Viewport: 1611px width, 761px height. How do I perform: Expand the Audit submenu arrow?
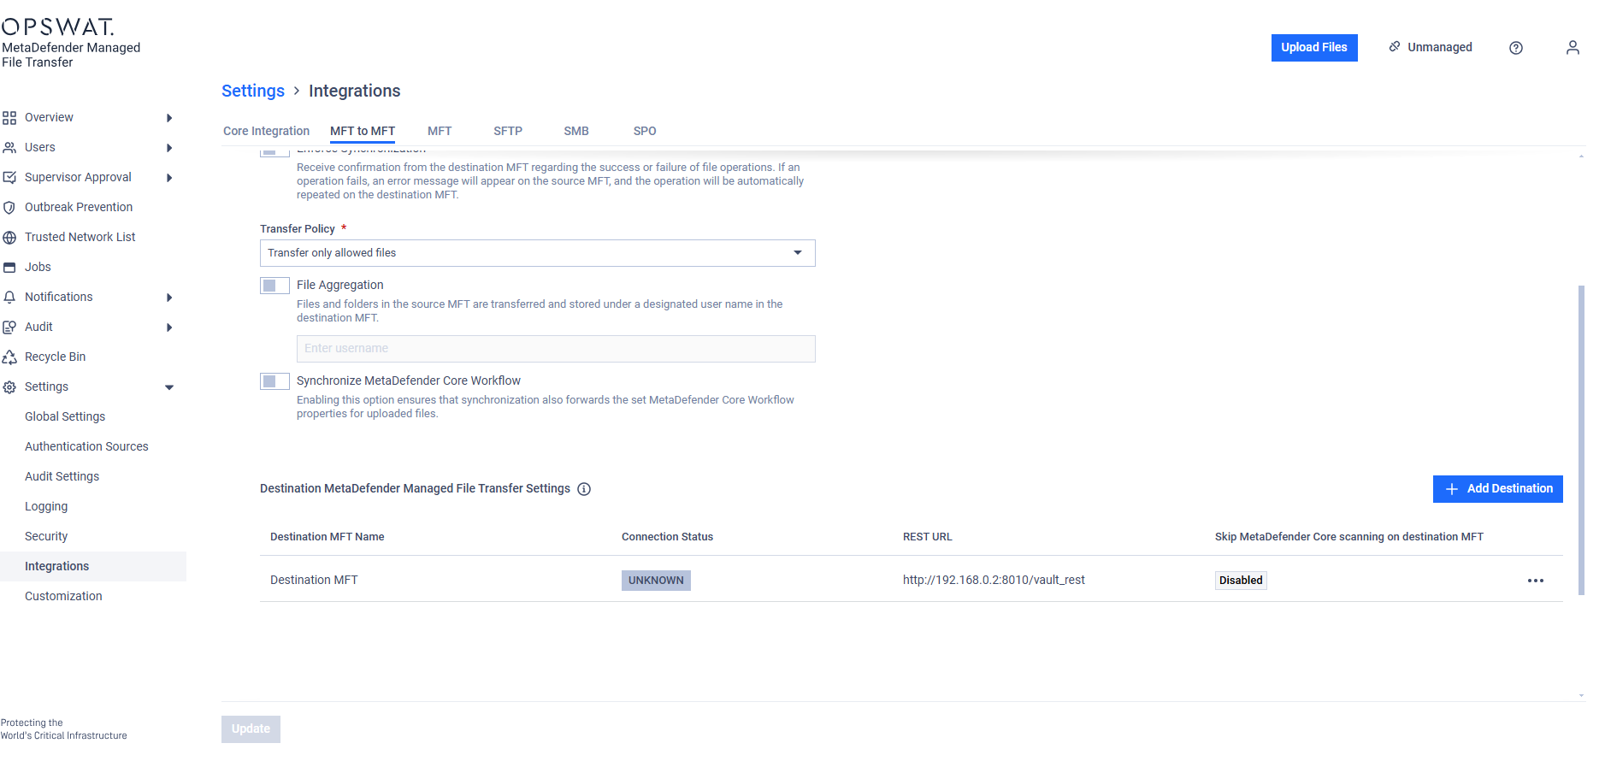click(x=169, y=327)
